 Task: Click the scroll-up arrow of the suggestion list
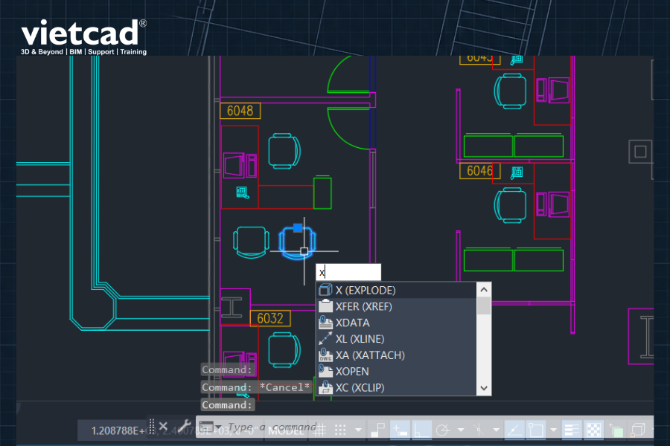click(484, 290)
